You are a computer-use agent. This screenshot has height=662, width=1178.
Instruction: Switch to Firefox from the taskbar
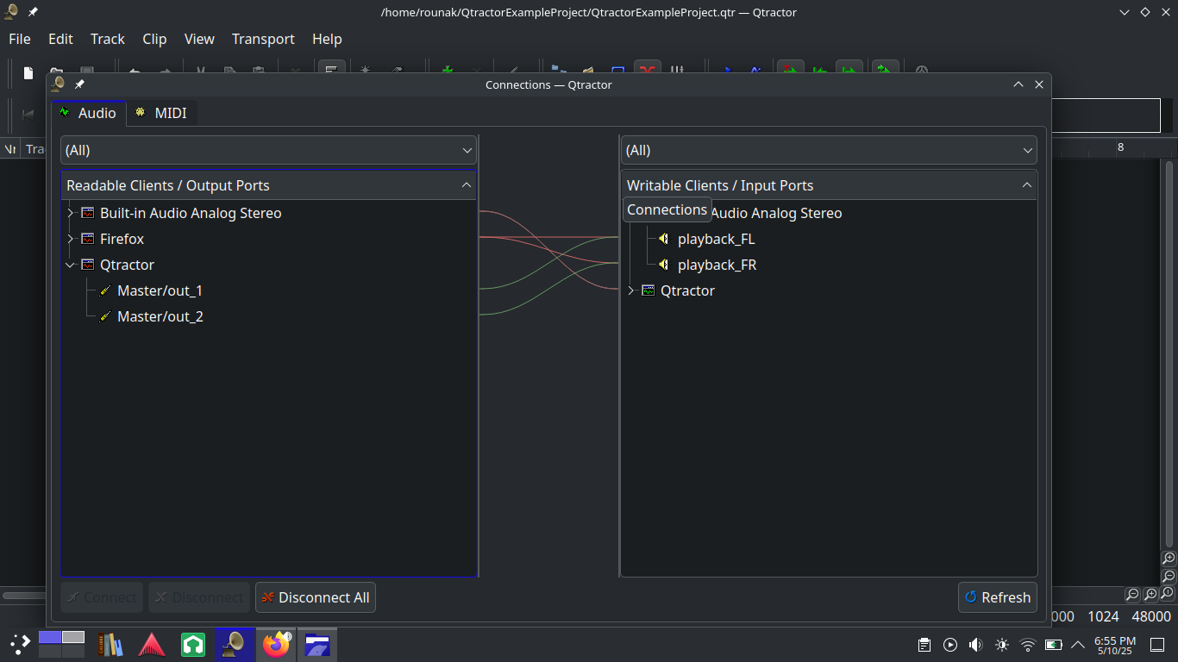click(x=276, y=644)
